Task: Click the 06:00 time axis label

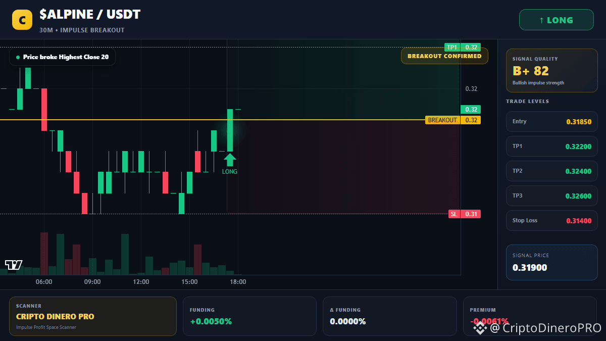Action: 44,282
